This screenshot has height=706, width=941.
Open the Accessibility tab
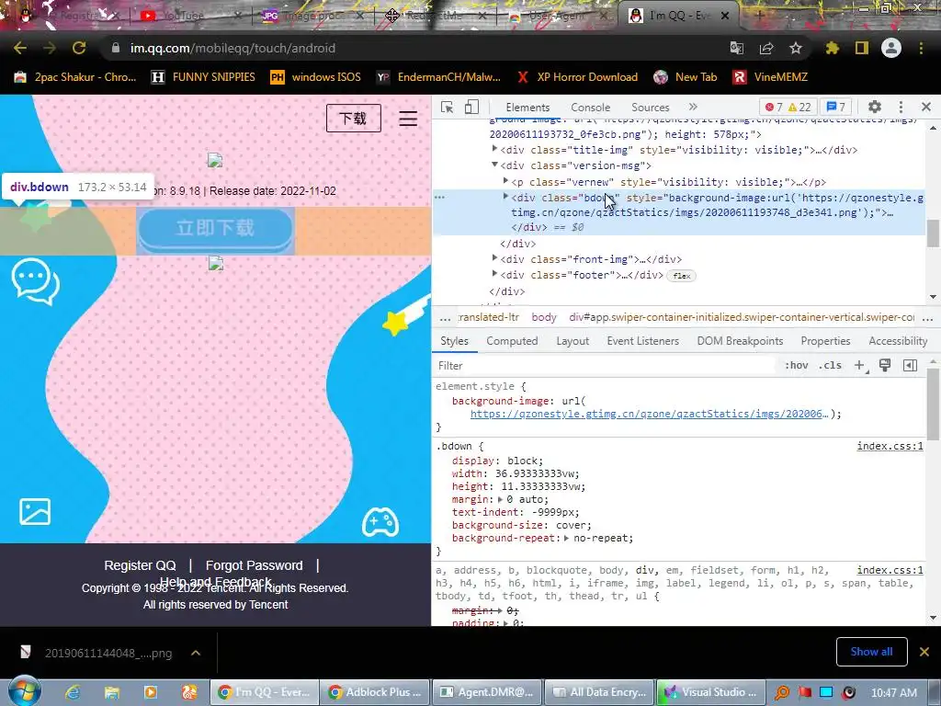pyautogui.click(x=898, y=341)
